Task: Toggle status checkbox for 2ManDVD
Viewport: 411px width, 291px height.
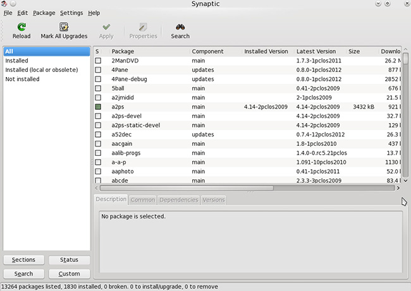Action: pos(98,61)
